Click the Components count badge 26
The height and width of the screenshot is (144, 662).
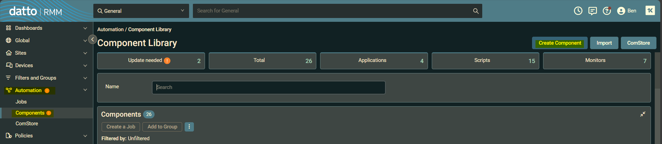149,114
